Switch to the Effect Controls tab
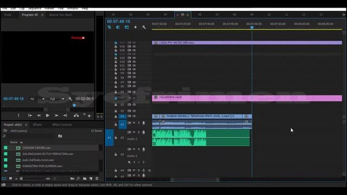This screenshot has width=347, height=195. click(62, 125)
